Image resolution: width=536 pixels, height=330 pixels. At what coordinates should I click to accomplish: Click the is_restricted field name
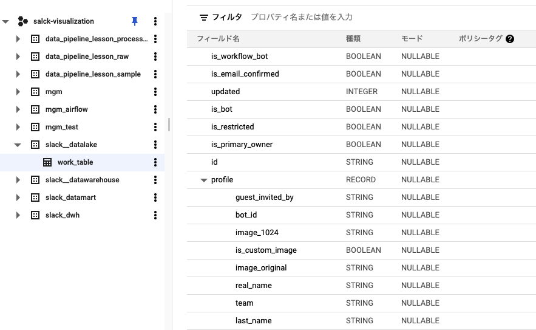point(232,126)
